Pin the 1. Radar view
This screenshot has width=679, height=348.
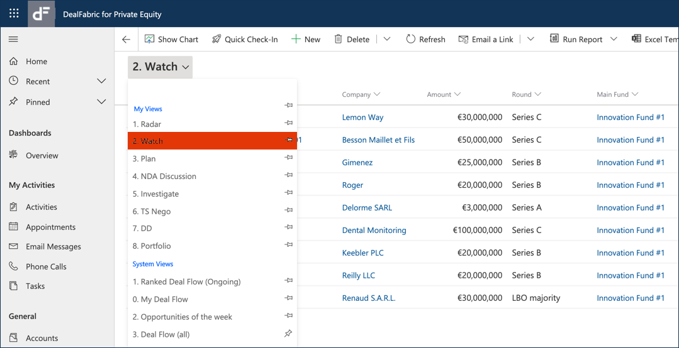[x=289, y=123]
